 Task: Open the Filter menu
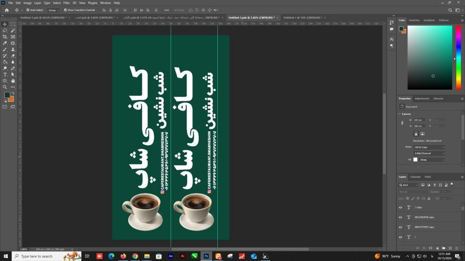67,3
